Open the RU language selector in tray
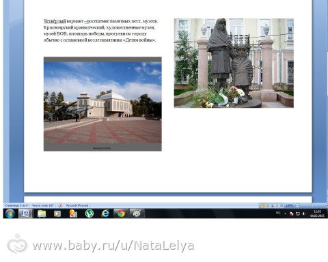 (278, 214)
